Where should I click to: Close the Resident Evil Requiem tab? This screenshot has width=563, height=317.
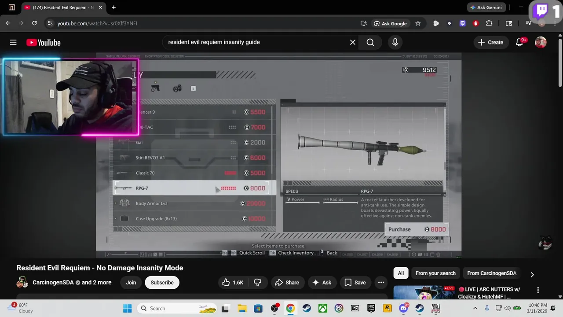pyautogui.click(x=100, y=7)
